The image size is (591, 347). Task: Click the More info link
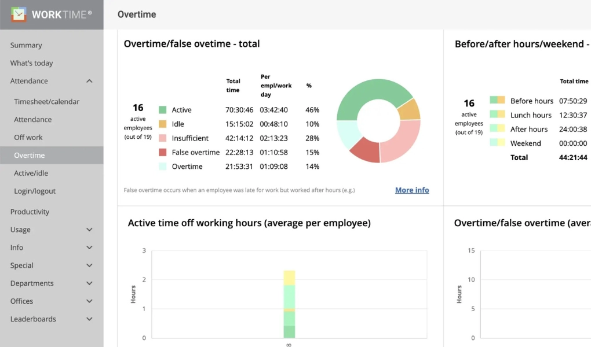coord(412,190)
